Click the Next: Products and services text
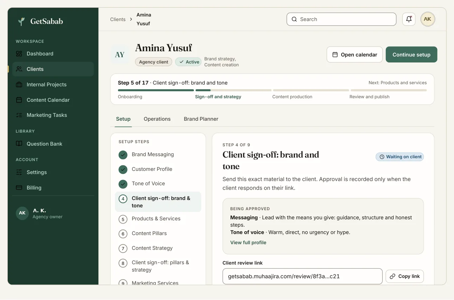454x300 pixels. [397, 83]
